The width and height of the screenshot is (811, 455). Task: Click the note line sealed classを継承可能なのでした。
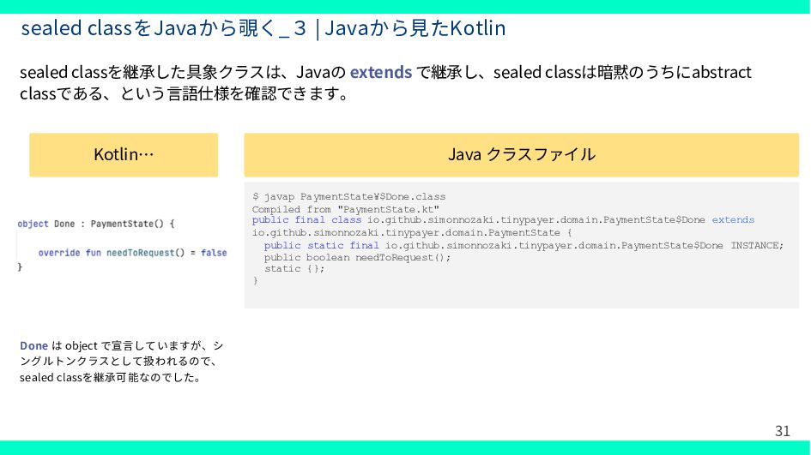(x=110, y=378)
